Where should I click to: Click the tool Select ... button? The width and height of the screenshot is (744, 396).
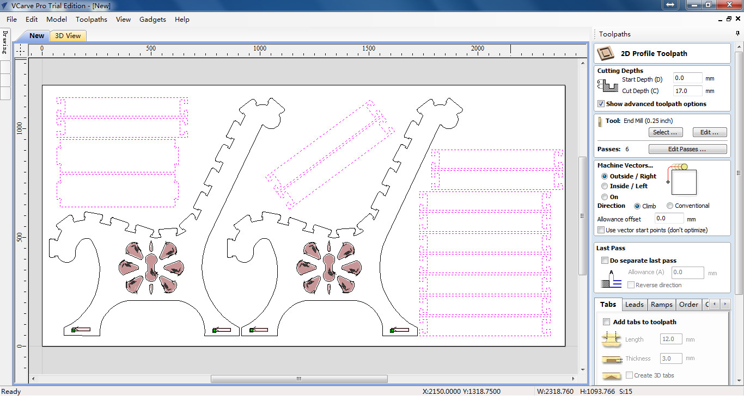click(x=666, y=132)
